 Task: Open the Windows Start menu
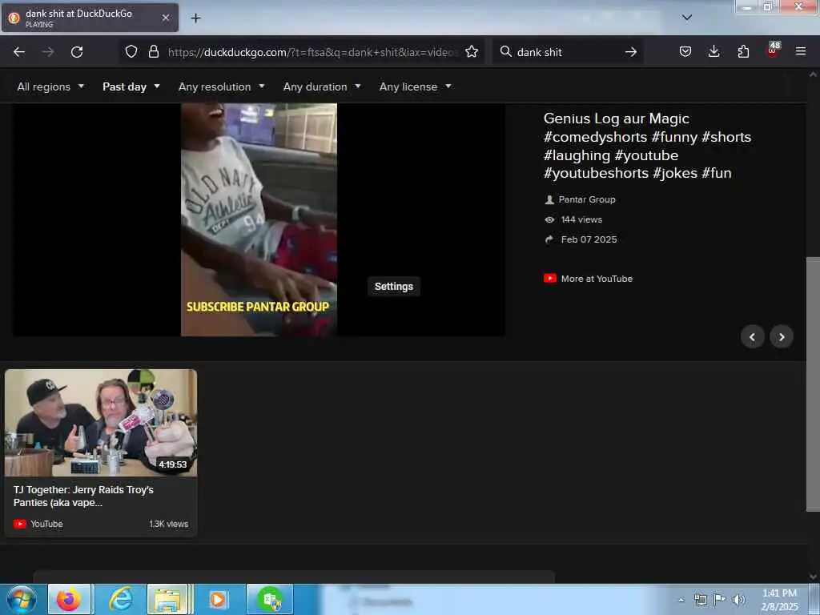(x=22, y=599)
